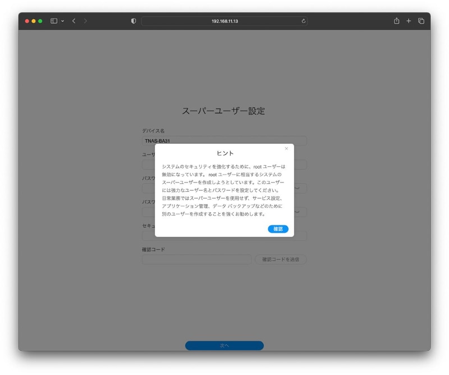Open the Share menu
449x375 pixels.
click(x=396, y=21)
